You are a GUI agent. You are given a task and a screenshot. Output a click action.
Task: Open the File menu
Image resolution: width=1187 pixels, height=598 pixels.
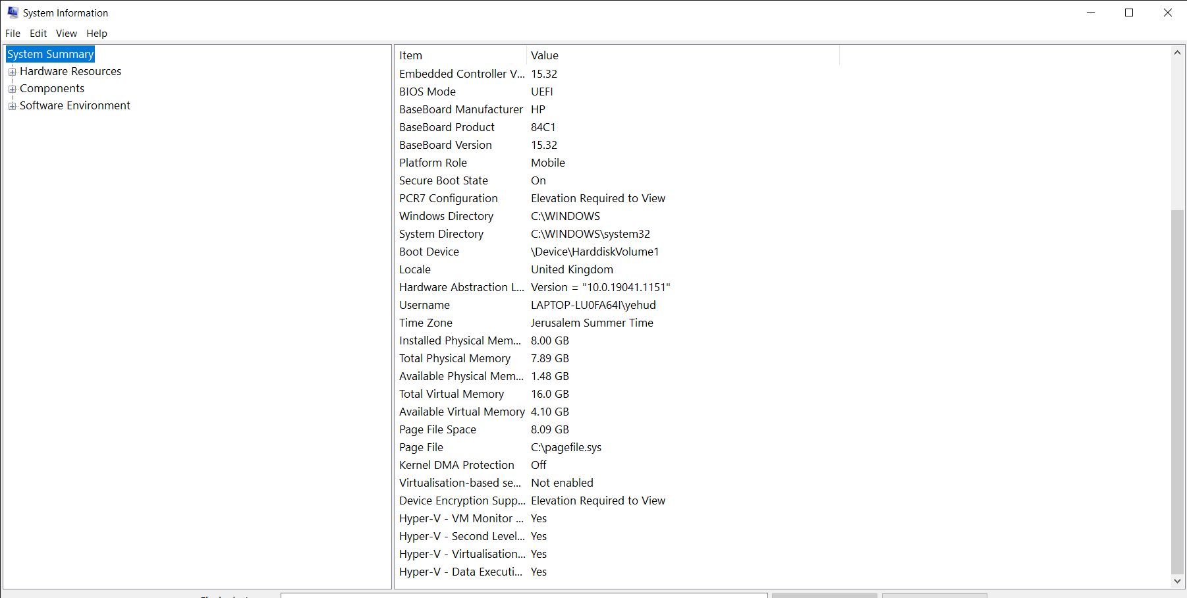pos(13,34)
